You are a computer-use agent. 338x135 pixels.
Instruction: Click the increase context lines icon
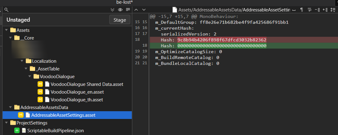pyautogui.click(x=325, y=10)
